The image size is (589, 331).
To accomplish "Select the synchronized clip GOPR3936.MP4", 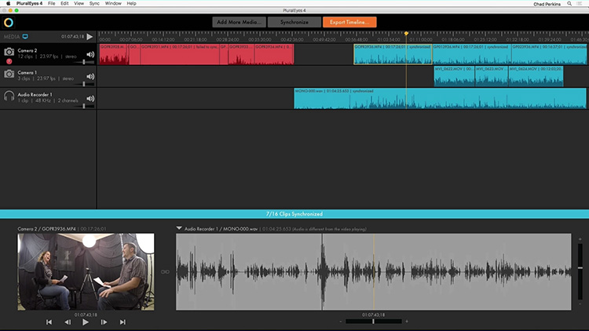I will tap(393, 54).
